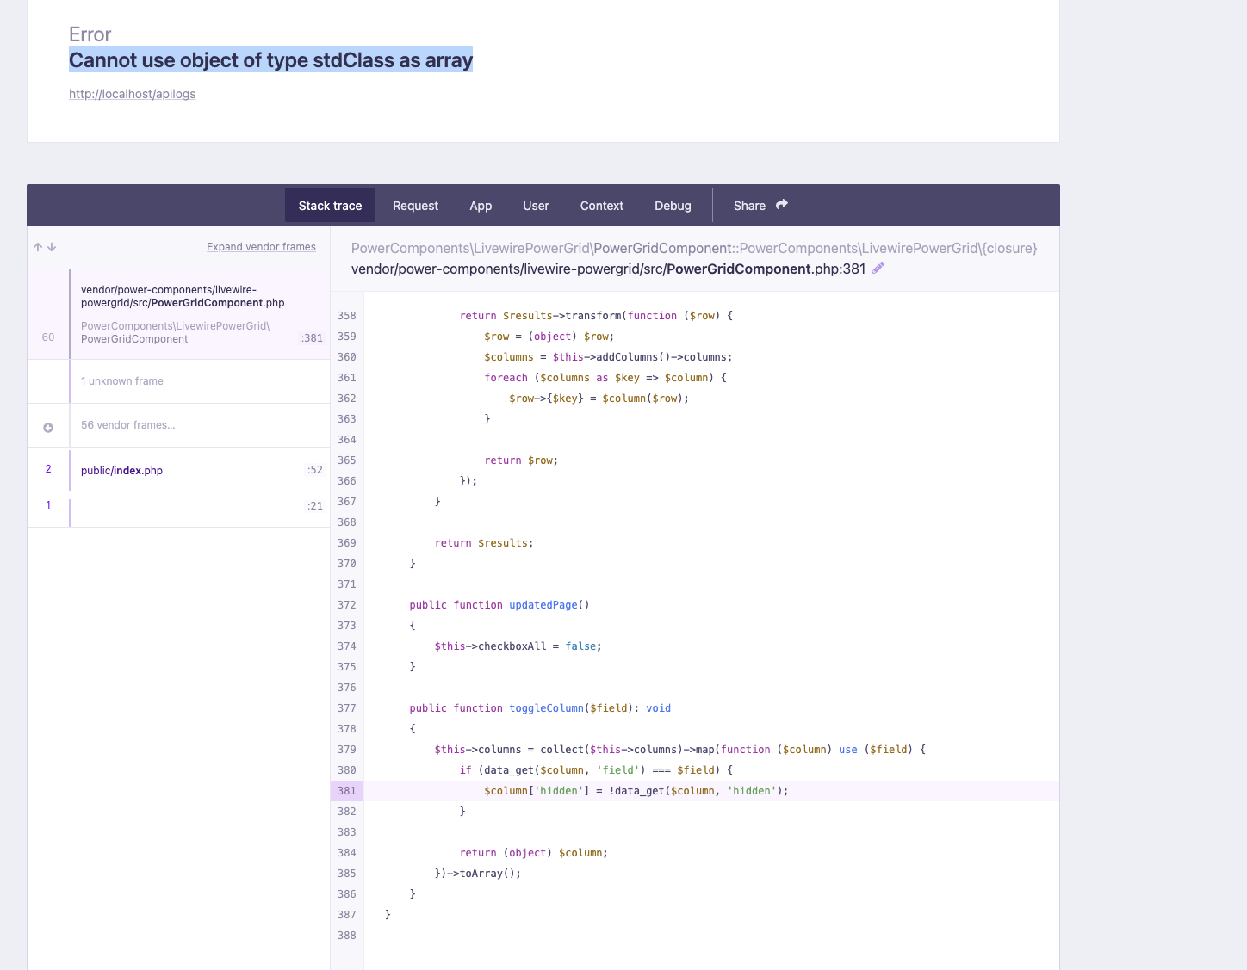Reveal vendor frames between index.php and frame 60
Image resolution: width=1247 pixels, height=970 pixels.
coord(48,426)
